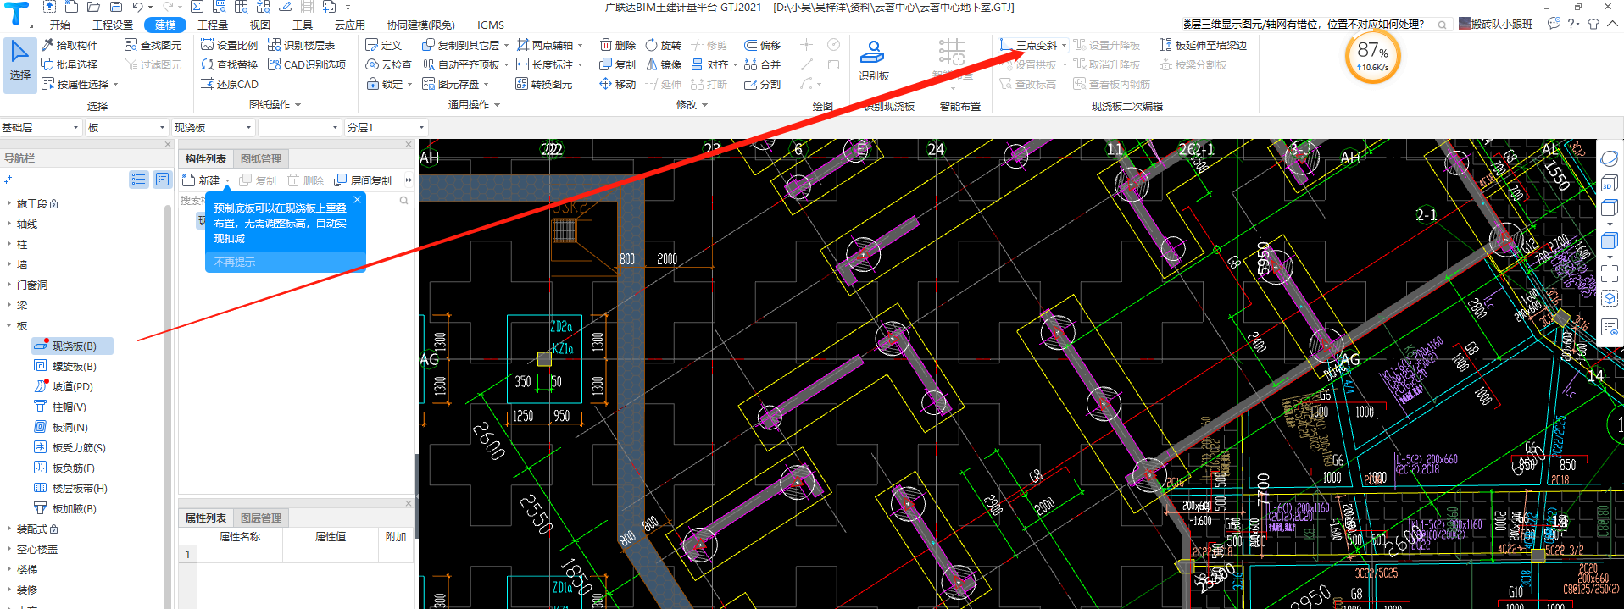Expand the 施工段 tree node
The height and width of the screenshot is (609, 1624).
tap(9, 203)
